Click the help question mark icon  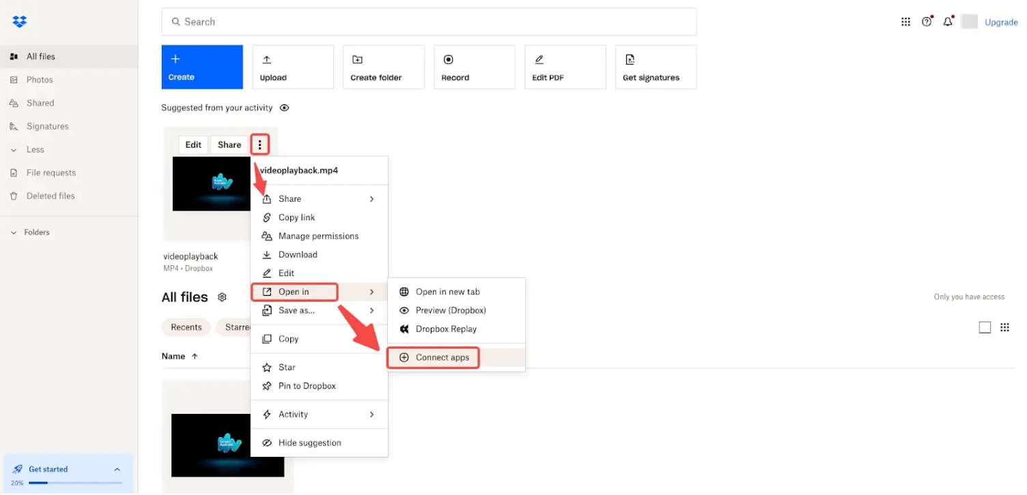point(927,21)
